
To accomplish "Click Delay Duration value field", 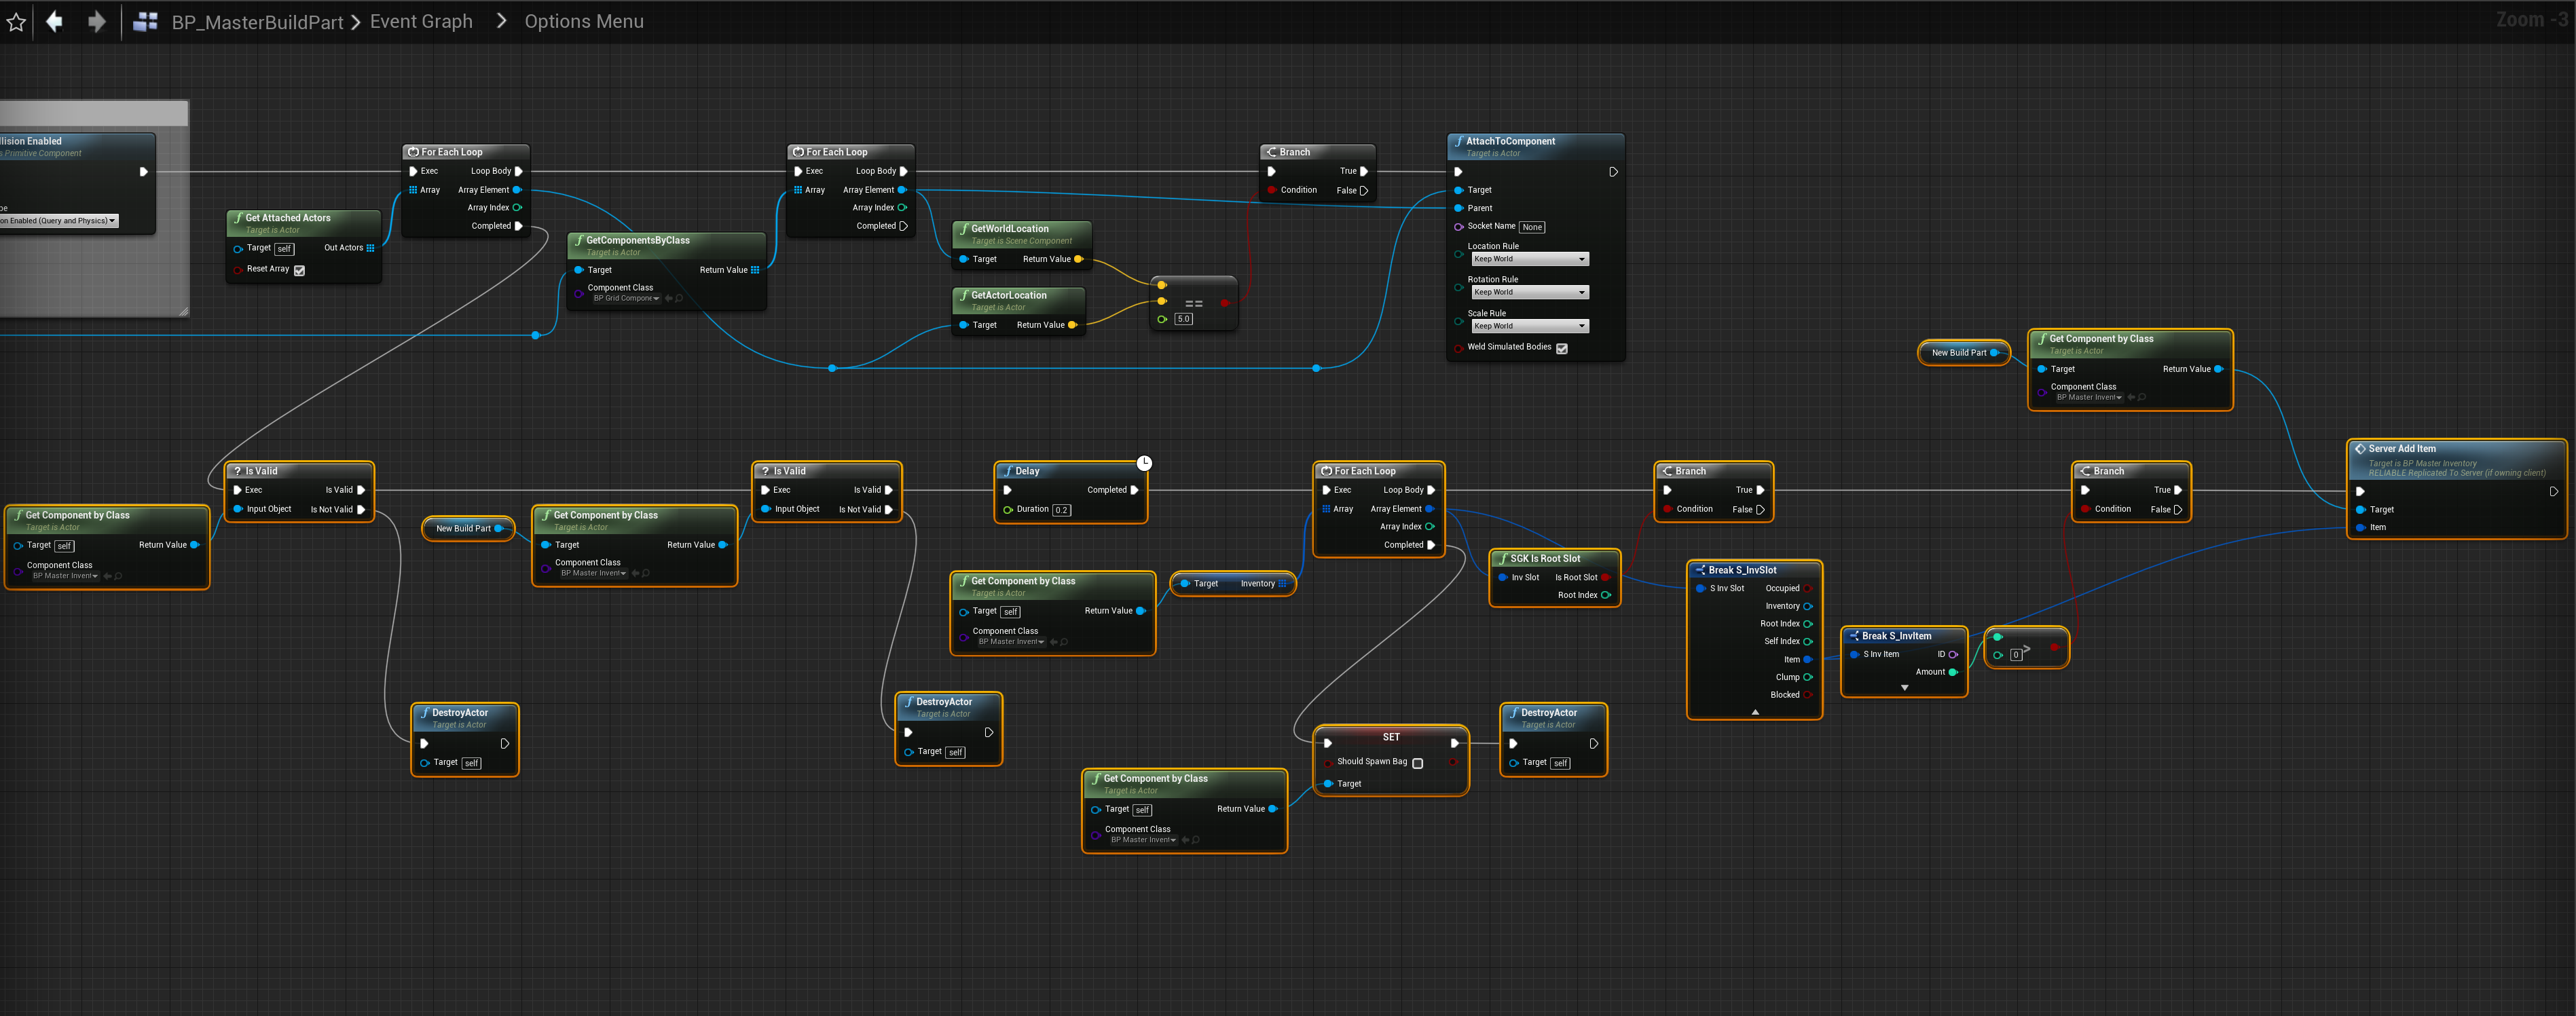I will point(1061,510).
